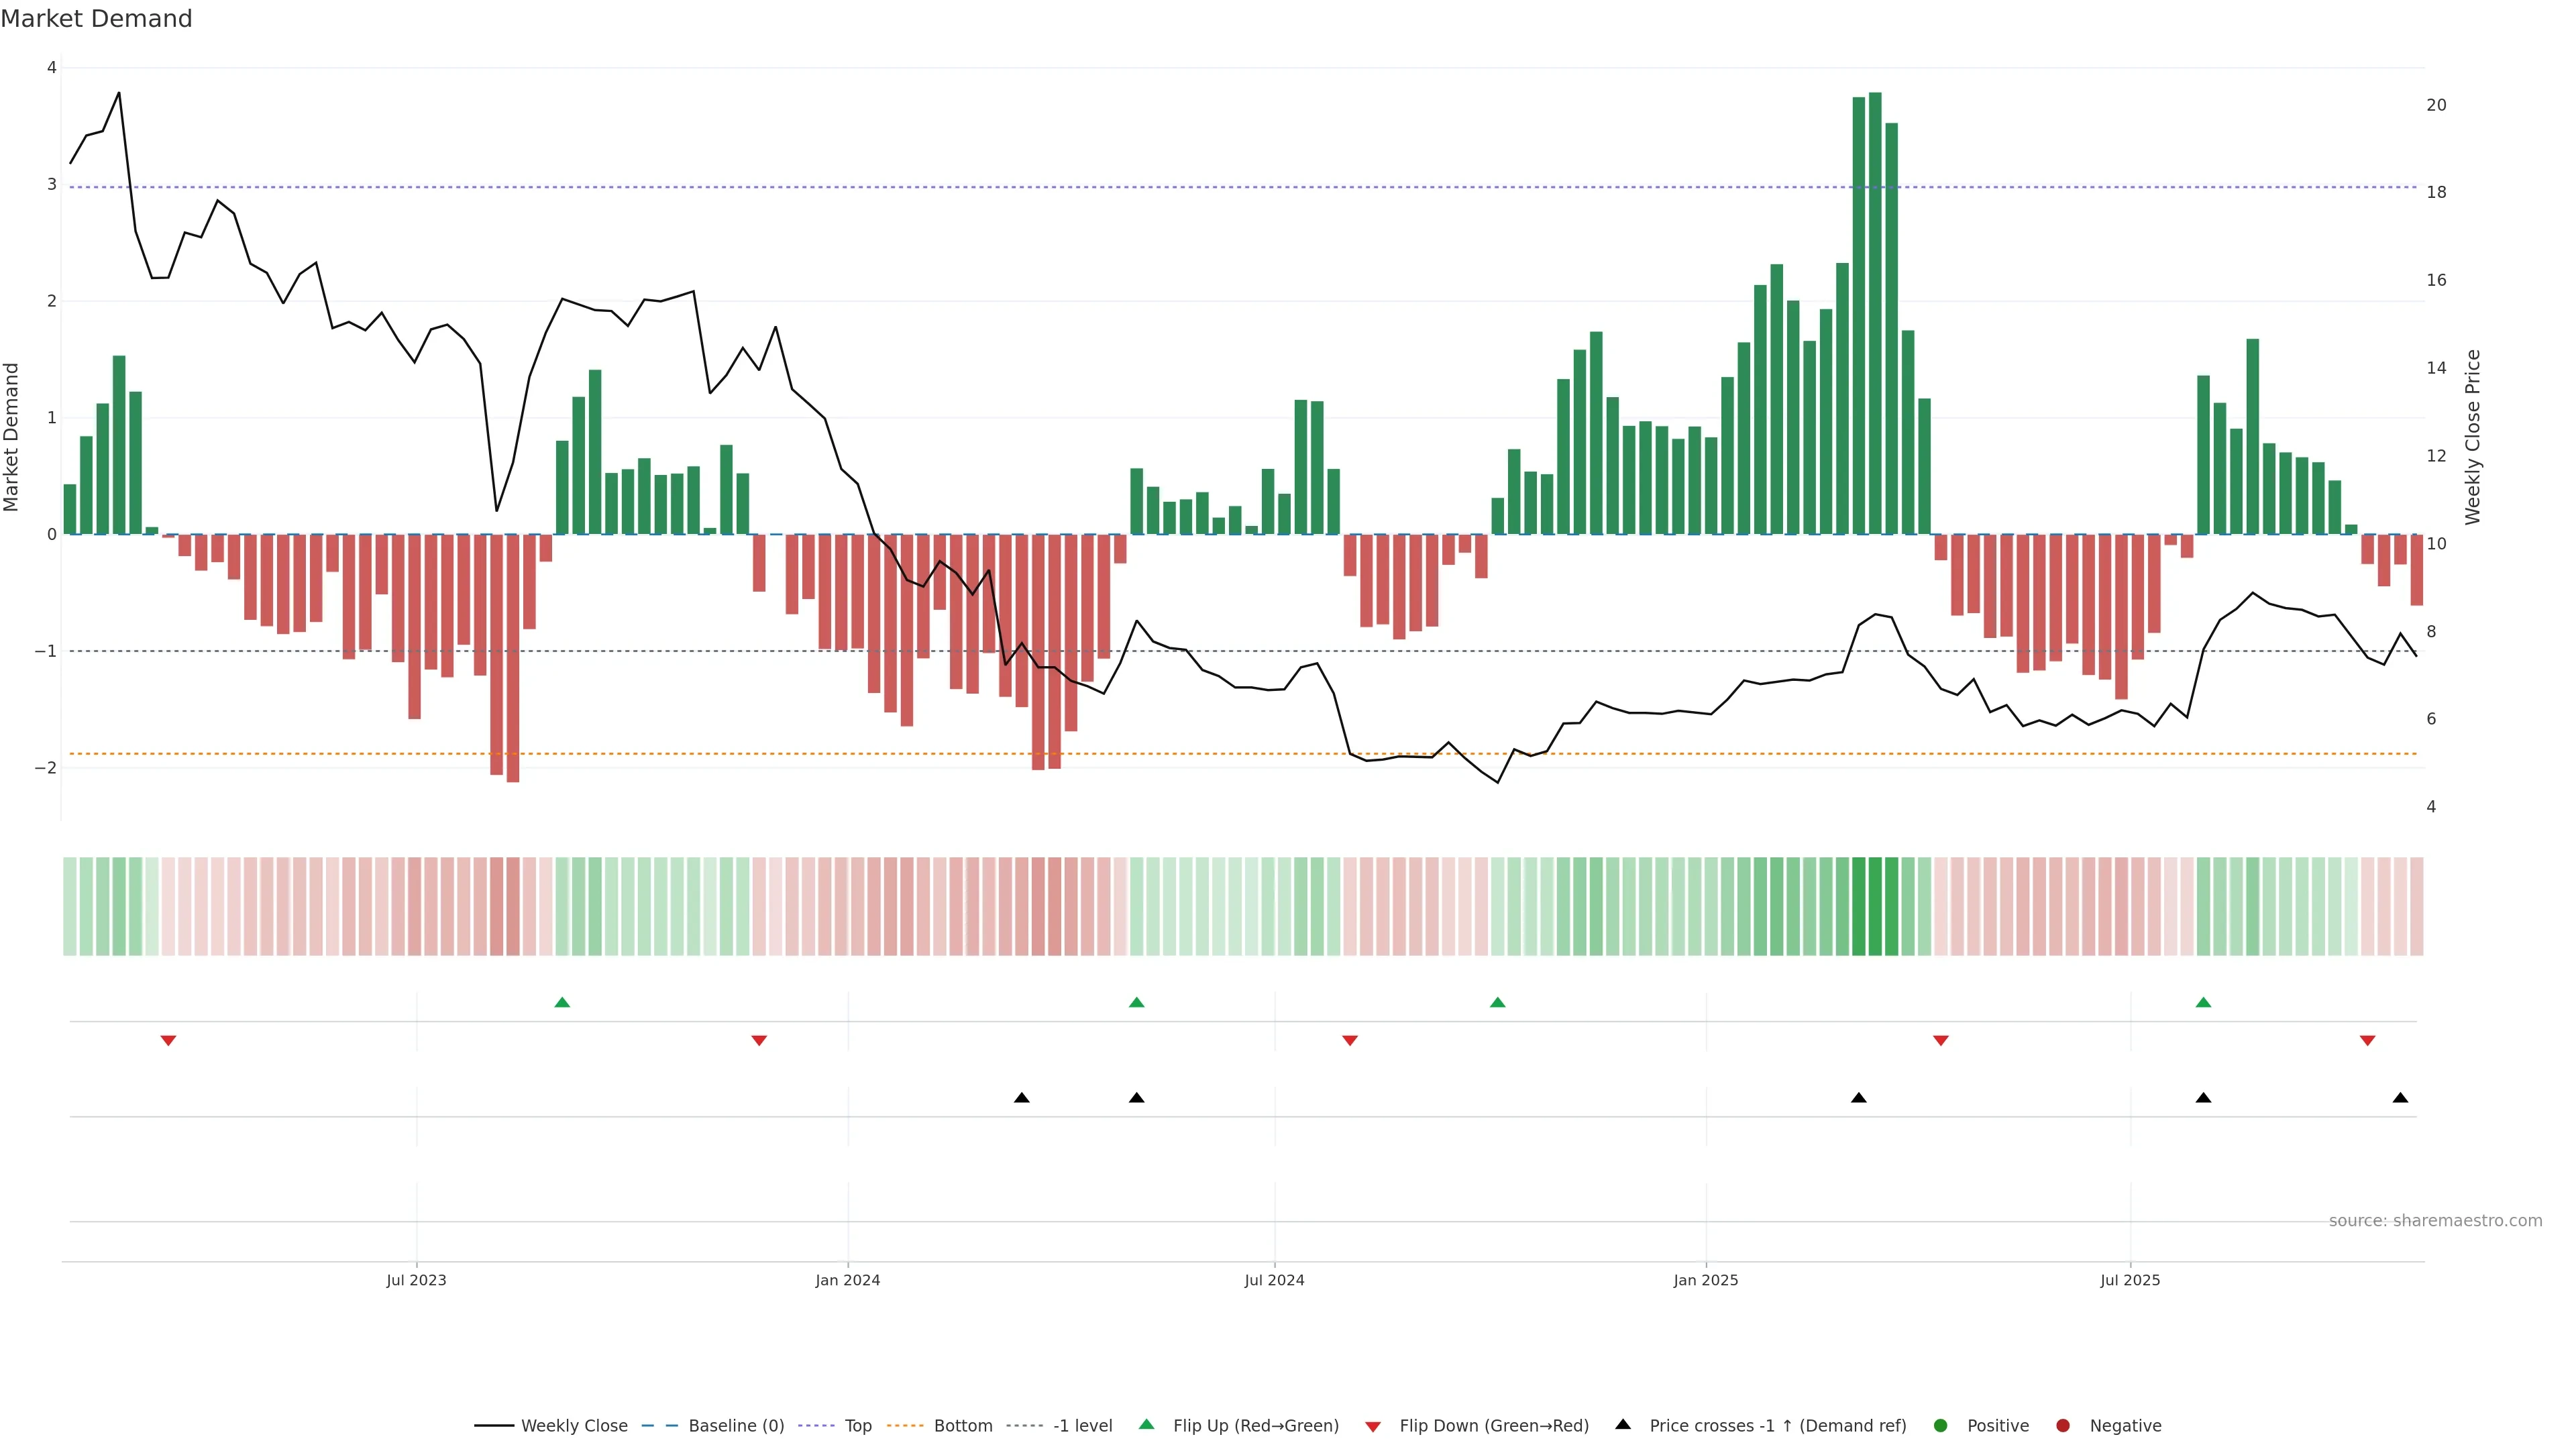
Task: Click Price crosses -1 black triangle legend icon
Action: 1623,1425
